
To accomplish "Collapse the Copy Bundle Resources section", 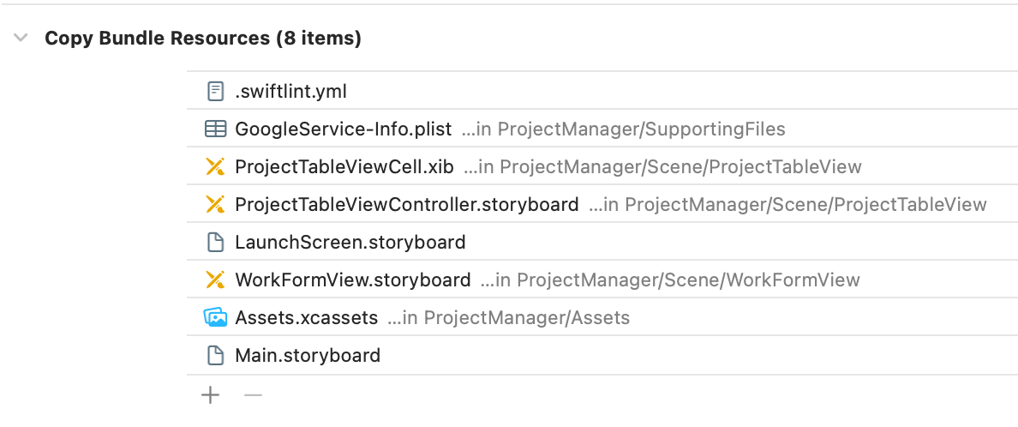I will pyautogui.click(x=21, y=39).
